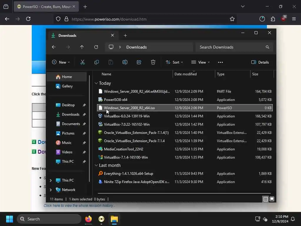The image size is (301, 226).
Task: Click the address bar chevron before Downloads
Action: (x=120, y=47)
